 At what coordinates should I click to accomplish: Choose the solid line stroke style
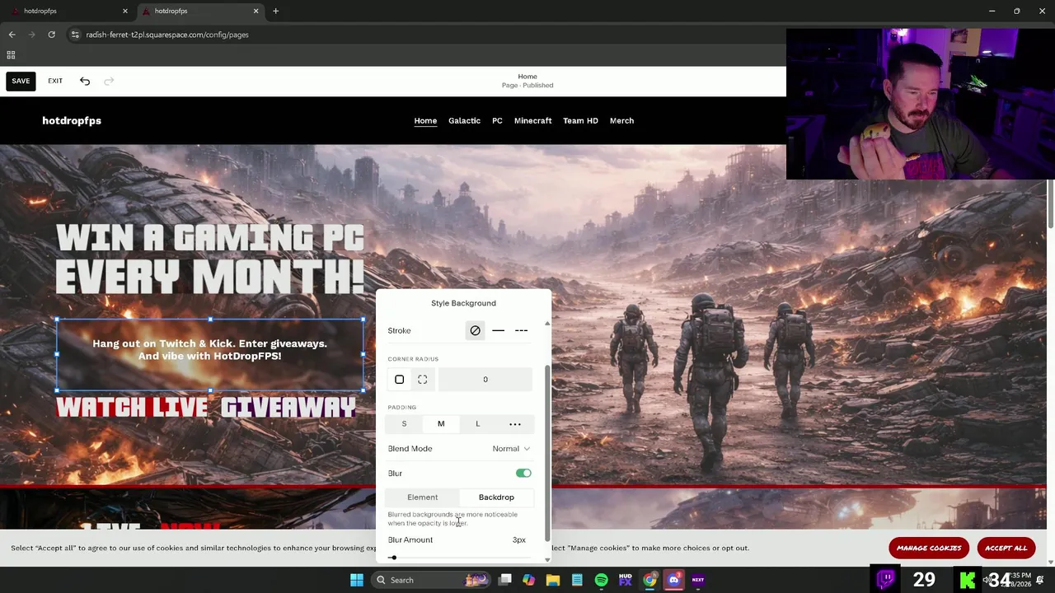tap(498, 330)
